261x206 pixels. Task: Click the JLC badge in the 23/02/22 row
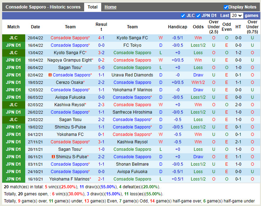point(13,120)
